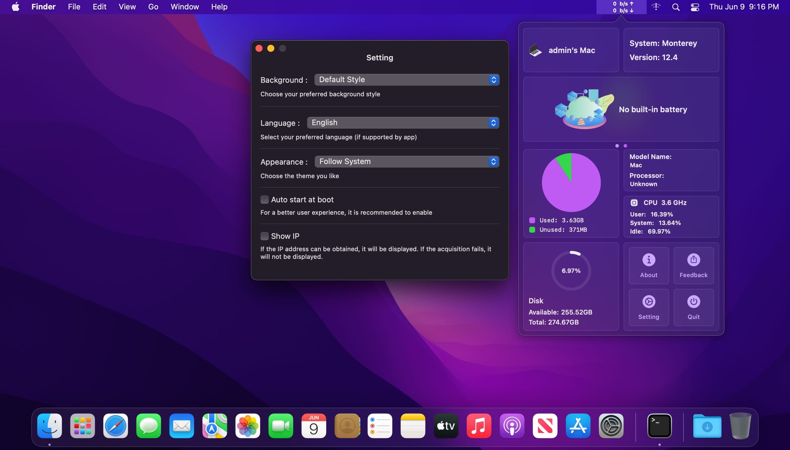Open Messages from the Dock

[149, 426]
